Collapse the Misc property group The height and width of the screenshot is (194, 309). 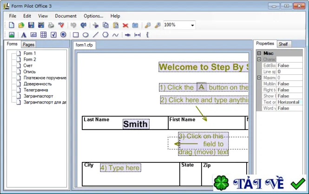(x=259, y=53)
